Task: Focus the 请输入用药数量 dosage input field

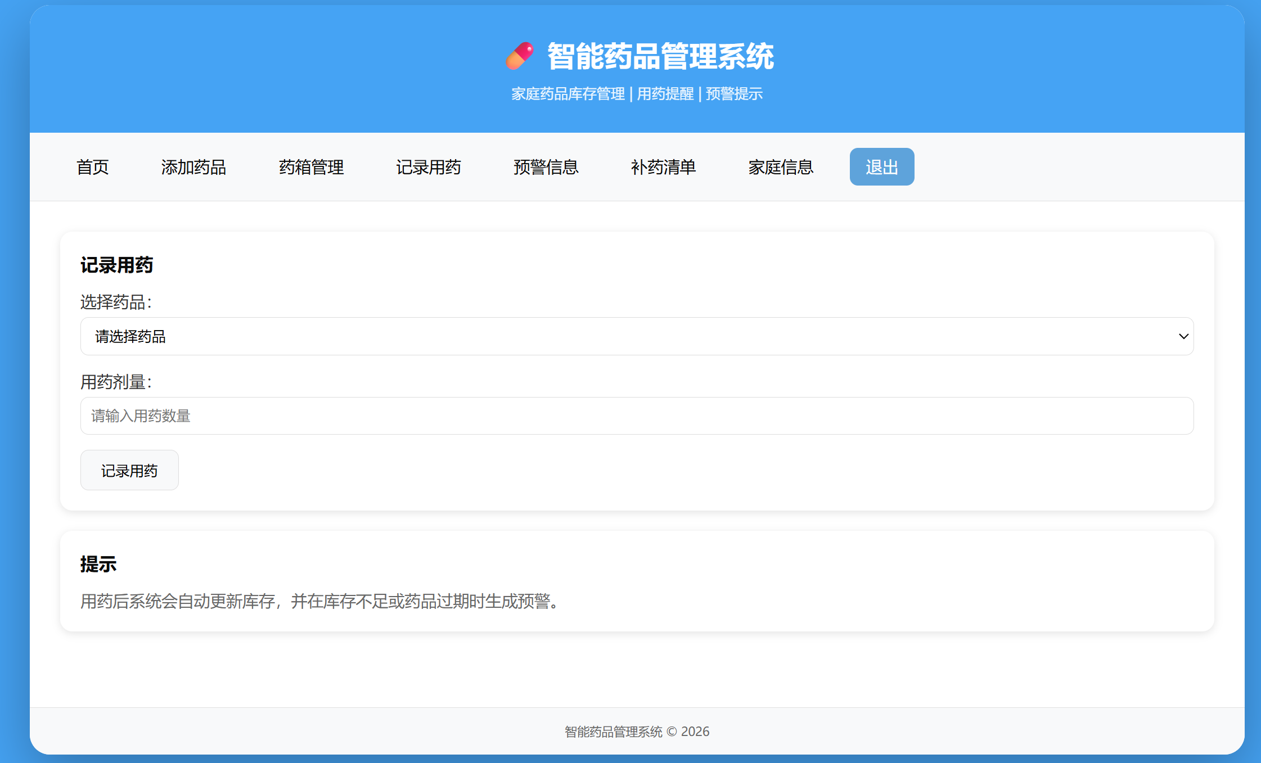Action: coord(637,416)
